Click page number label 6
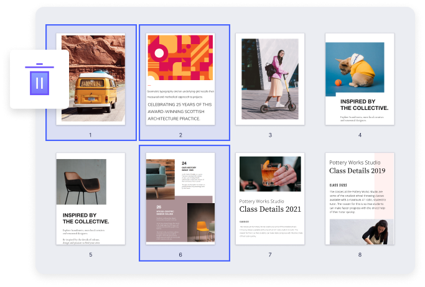The width and height of the screenshot is (425, 287). pyautogui.click(x=180, y=255)
